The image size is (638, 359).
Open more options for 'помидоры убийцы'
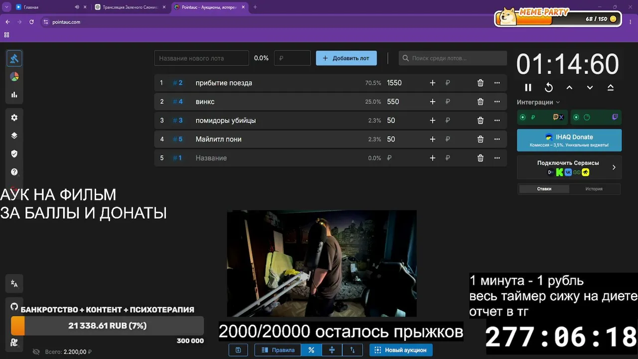tap(497, 120)
